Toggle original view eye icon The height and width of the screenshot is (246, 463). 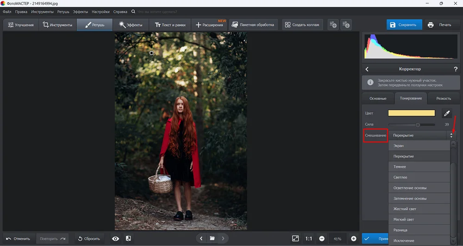(x=115, y=239)
